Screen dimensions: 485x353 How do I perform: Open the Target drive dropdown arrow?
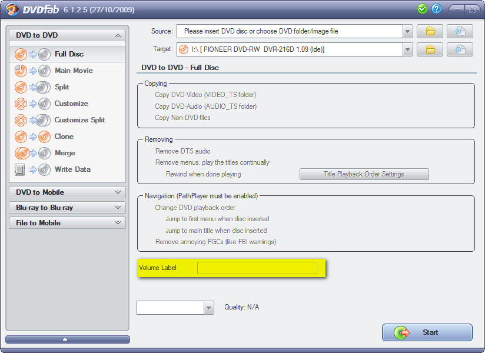408,49
